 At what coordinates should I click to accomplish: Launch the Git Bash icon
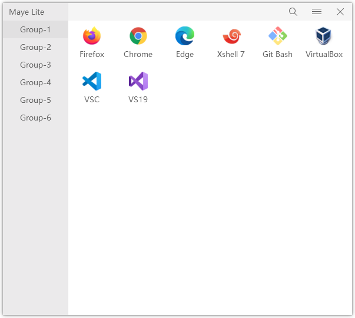(277, 36)
